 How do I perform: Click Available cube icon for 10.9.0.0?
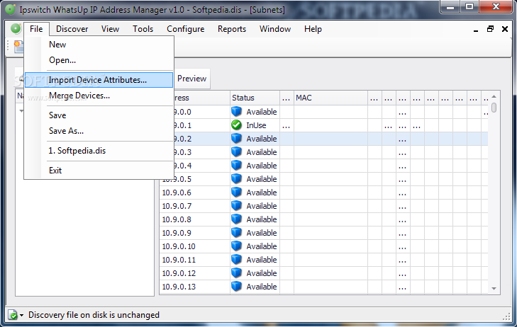236,112
